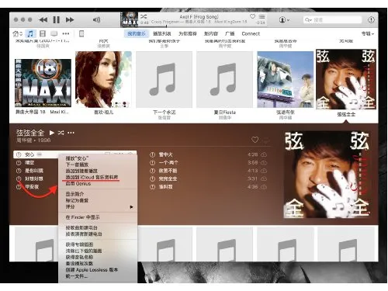Click the status icon beside 完完全全
The image size is (388, 291).
click(x=152, y=178)
